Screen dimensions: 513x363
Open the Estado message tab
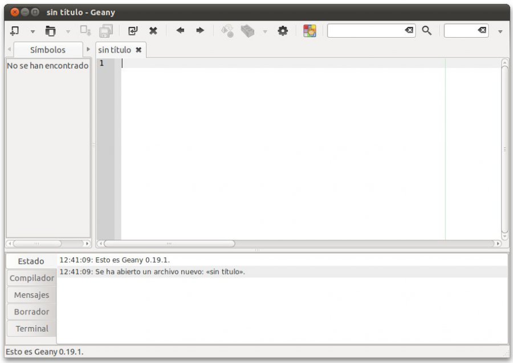click(31, 261)
